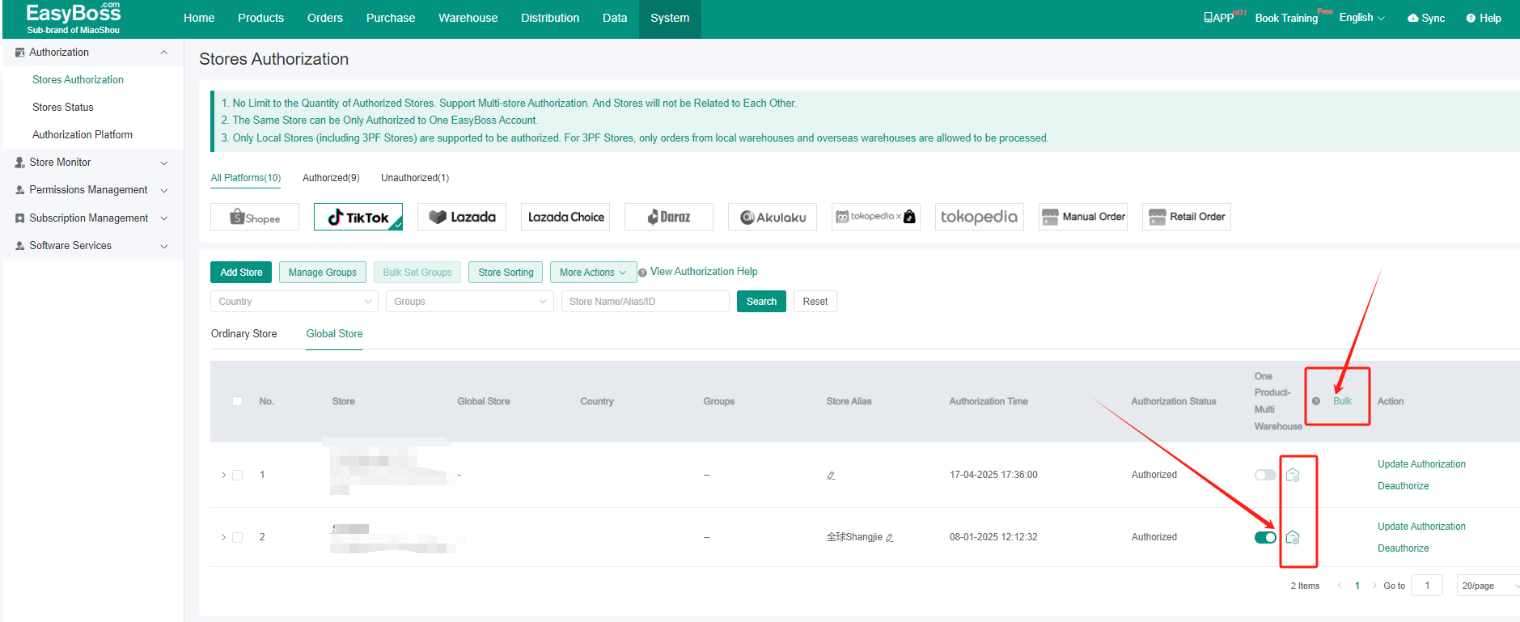This screenshot has width=1520, height=622.
Task: Select the Manual Order platform
Action: click(1083, 217)
